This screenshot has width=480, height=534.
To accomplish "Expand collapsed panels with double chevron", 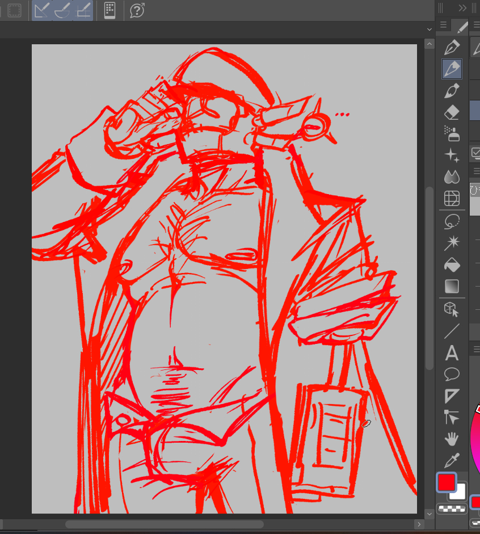I will coord(463,8).
